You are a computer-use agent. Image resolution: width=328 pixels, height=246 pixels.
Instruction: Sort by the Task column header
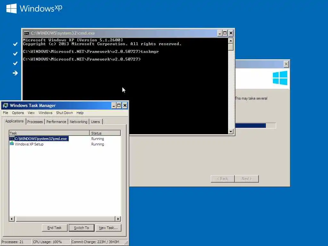(49, 133)
